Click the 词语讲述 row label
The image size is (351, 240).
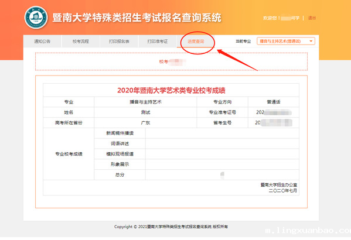click(x=120, y=143)
